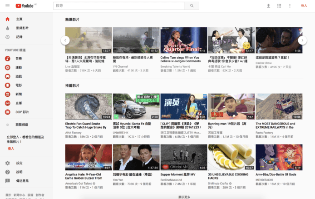
Task: Click 瀏覽頻道 Browse channels
Action: coord(22,124)
